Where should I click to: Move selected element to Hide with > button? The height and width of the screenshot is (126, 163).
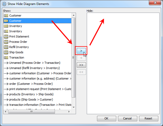point(81,51)
